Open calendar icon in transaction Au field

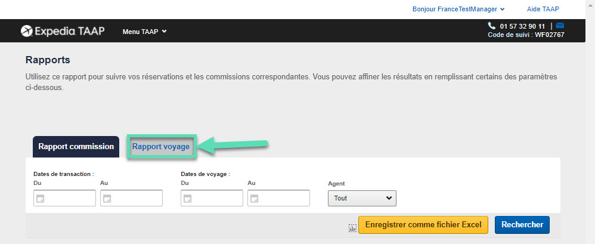point(107,198)
